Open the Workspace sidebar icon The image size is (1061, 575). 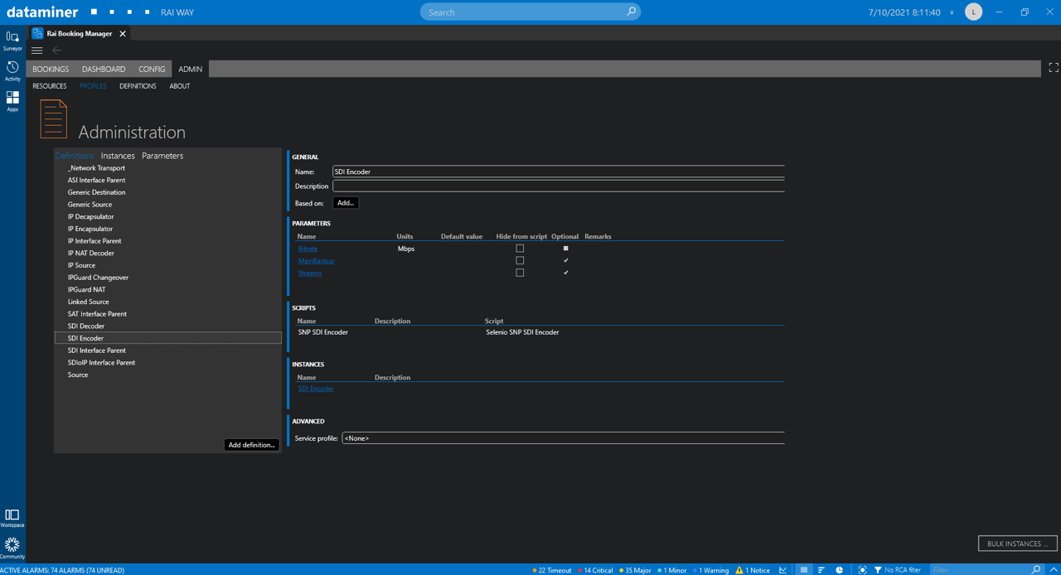(12, 518)
